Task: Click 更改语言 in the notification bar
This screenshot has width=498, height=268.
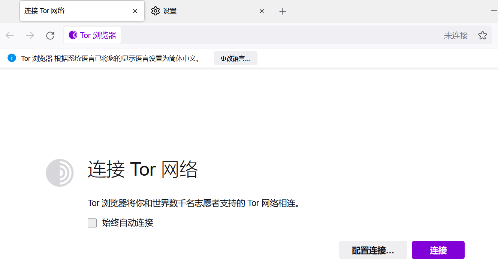Action: point(235,58)
